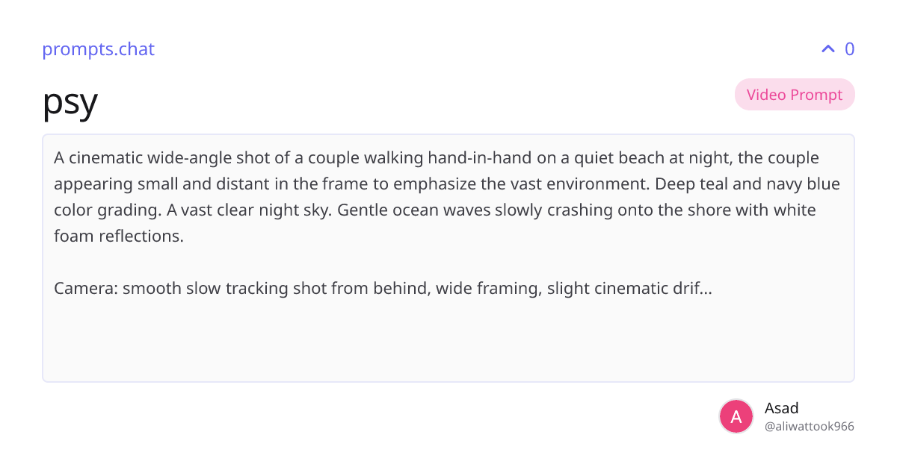This screenshot has width=897, height=470.
Task: Open the prompt title psy
Action: pyautogui.click(x=70, y=101)
